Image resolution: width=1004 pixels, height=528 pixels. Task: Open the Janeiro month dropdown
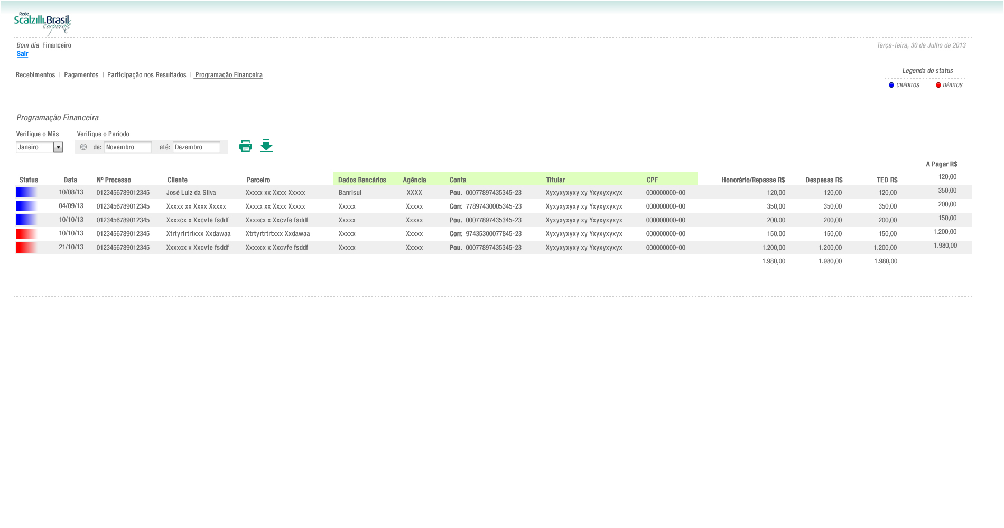pyautogui.click(x=58, y=147)
